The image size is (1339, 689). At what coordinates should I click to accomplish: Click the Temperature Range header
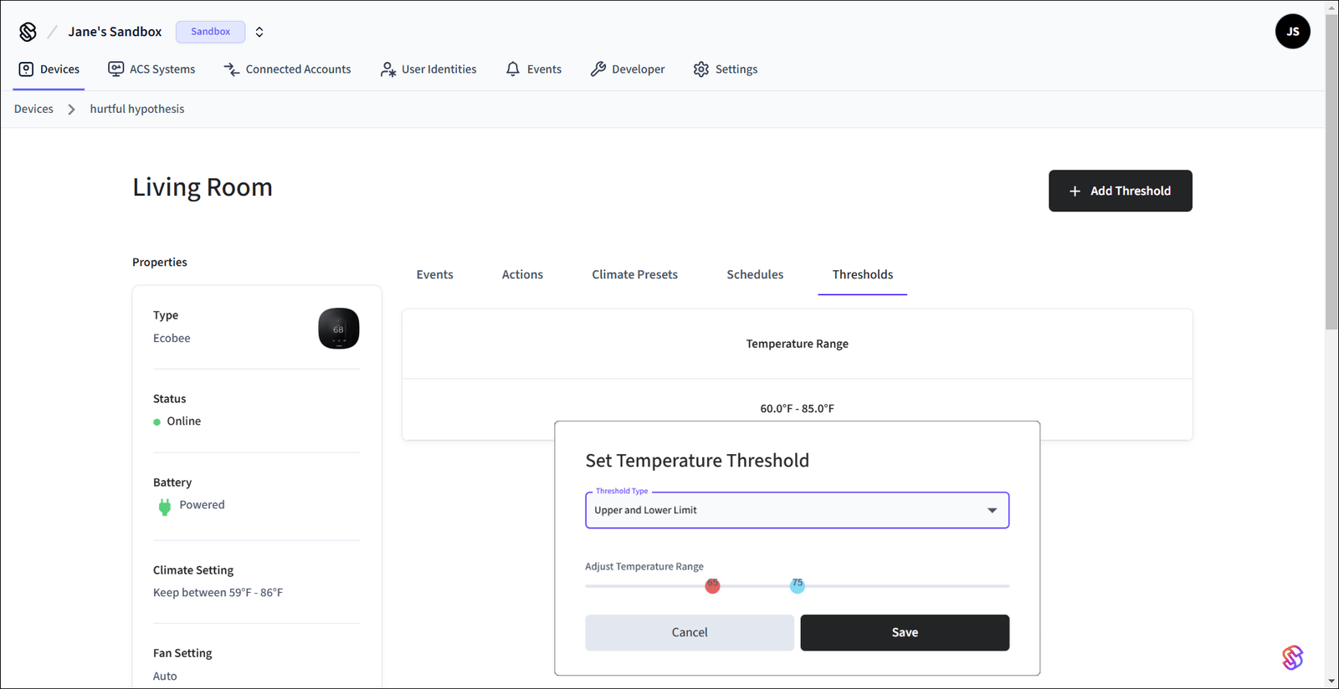(797, 344)
